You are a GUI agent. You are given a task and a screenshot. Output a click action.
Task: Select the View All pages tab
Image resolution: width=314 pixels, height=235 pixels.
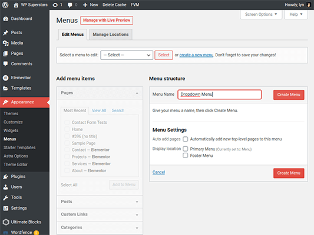(99, 110)
